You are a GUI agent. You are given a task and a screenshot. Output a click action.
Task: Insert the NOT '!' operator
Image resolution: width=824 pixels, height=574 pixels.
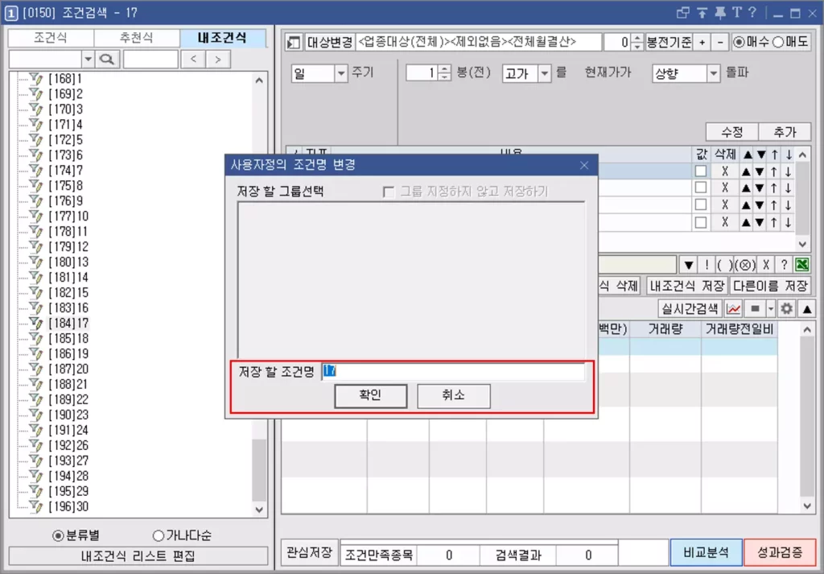(x=707, y=264)
